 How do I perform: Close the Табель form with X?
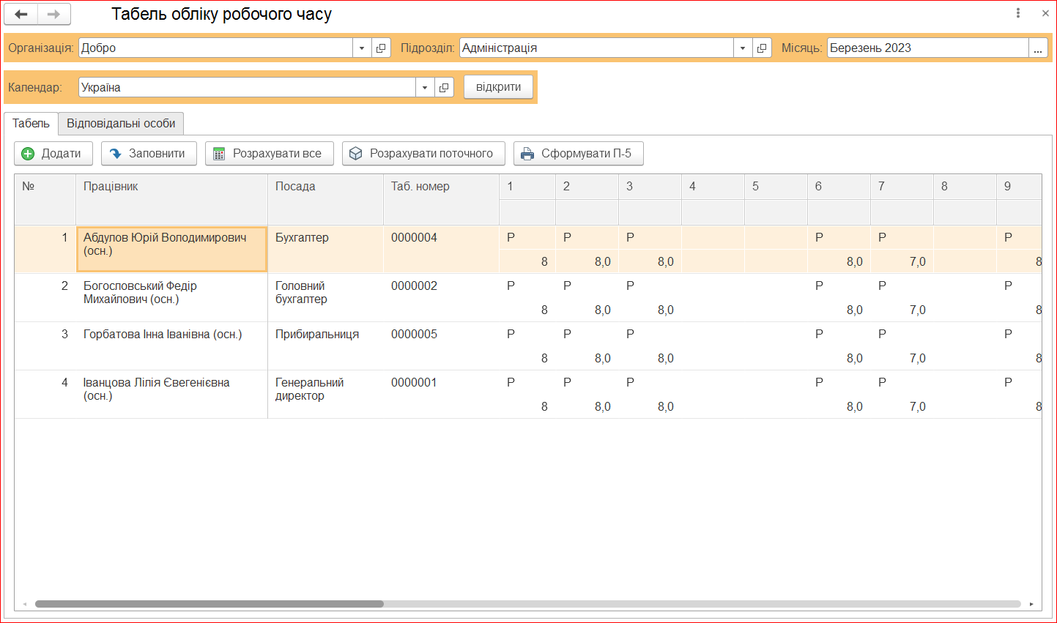(1045, 13)
